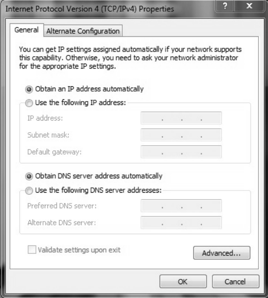268x298 pixels.
Task: Click first octet of IP address field
Action: pos(151,118)
